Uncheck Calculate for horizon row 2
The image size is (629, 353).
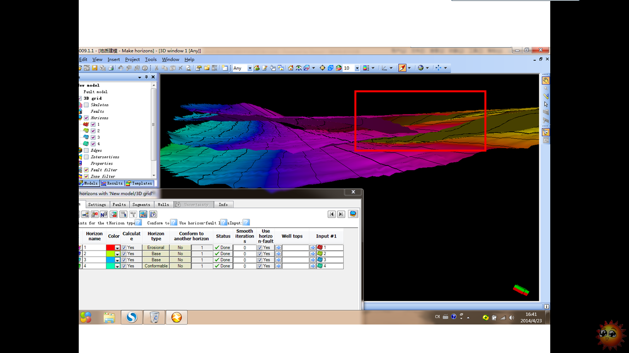coord(124,254)
